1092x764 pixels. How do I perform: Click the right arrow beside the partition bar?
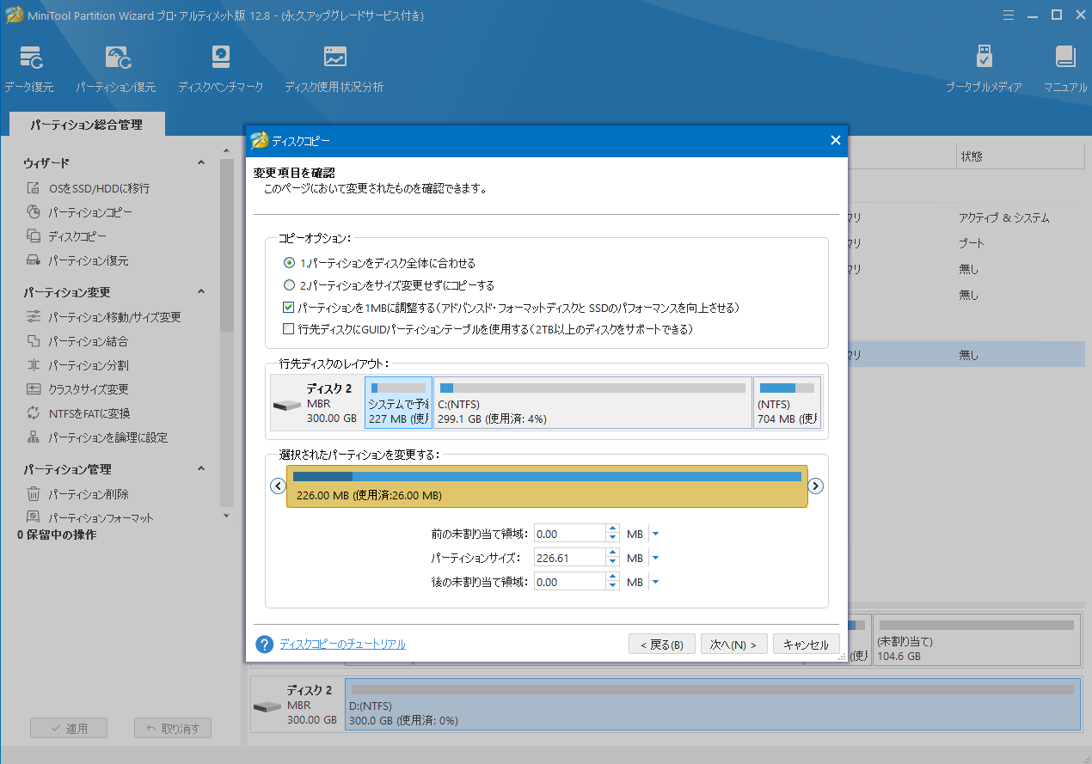pyautogui.click(x=816, y=486)
